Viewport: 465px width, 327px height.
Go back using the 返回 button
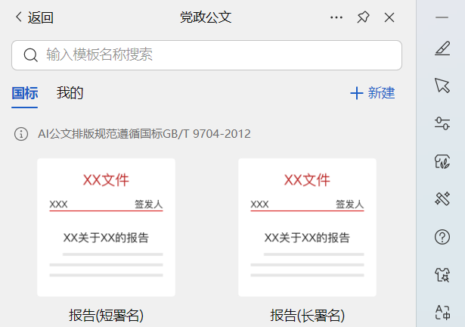coord(34,17)
